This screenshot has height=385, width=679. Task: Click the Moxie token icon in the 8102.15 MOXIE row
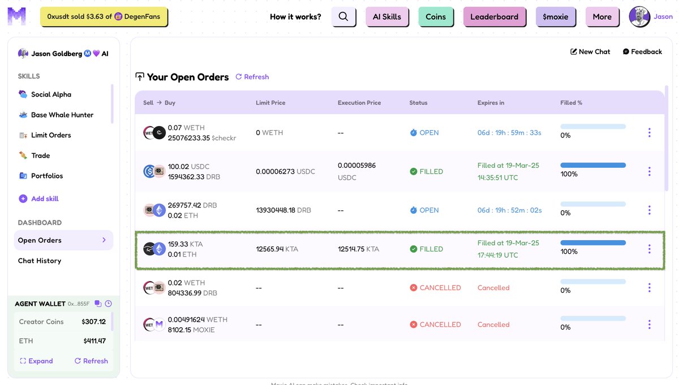[x=160, y=325]
